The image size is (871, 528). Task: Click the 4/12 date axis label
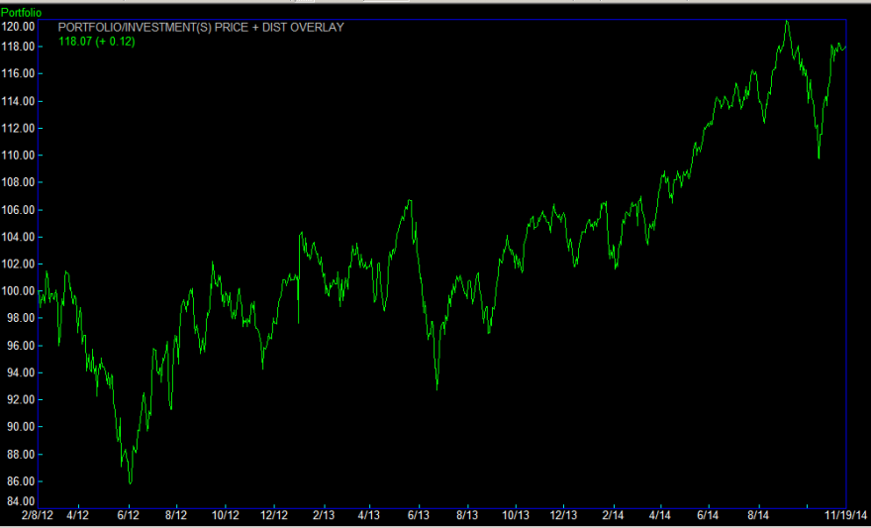coord(78,516)
